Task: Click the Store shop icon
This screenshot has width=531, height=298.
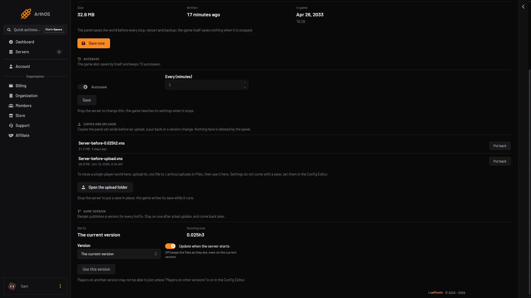Action: click(11, 116)
